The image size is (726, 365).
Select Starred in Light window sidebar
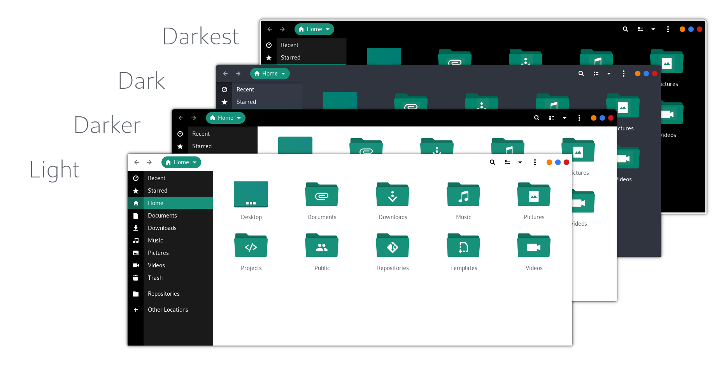point(170,191)
